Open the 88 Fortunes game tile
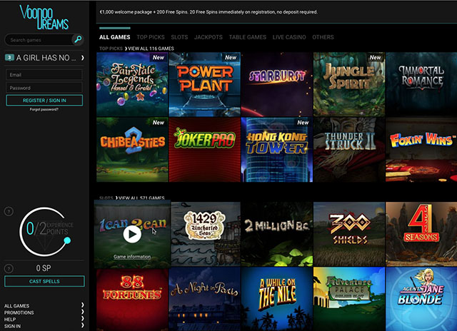 (x=132, y=300)
